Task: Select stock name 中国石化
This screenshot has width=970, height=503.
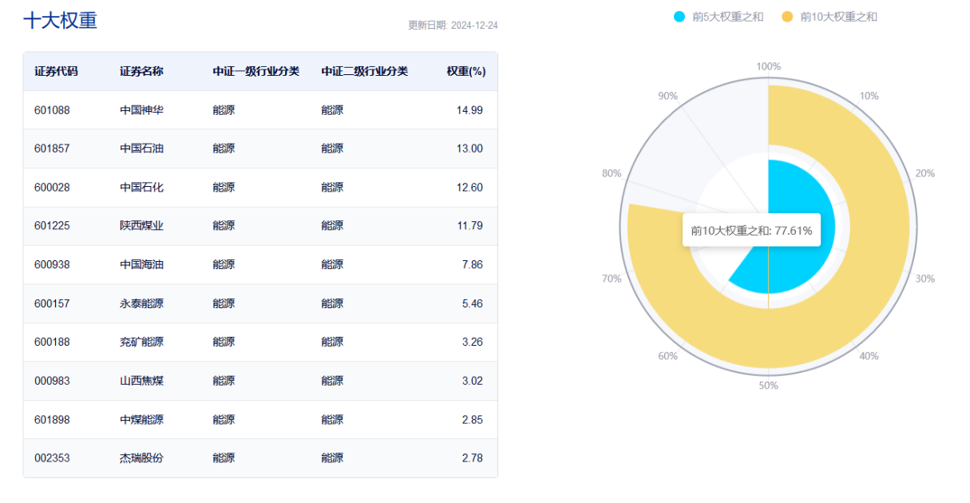Action: point(141,188)
